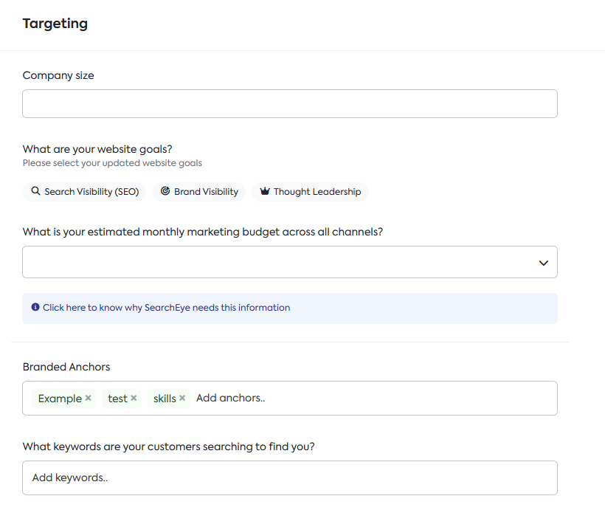Toggle the Search Visibility (SEO) goal
The image size is (605, 524).
click(84, 192)
